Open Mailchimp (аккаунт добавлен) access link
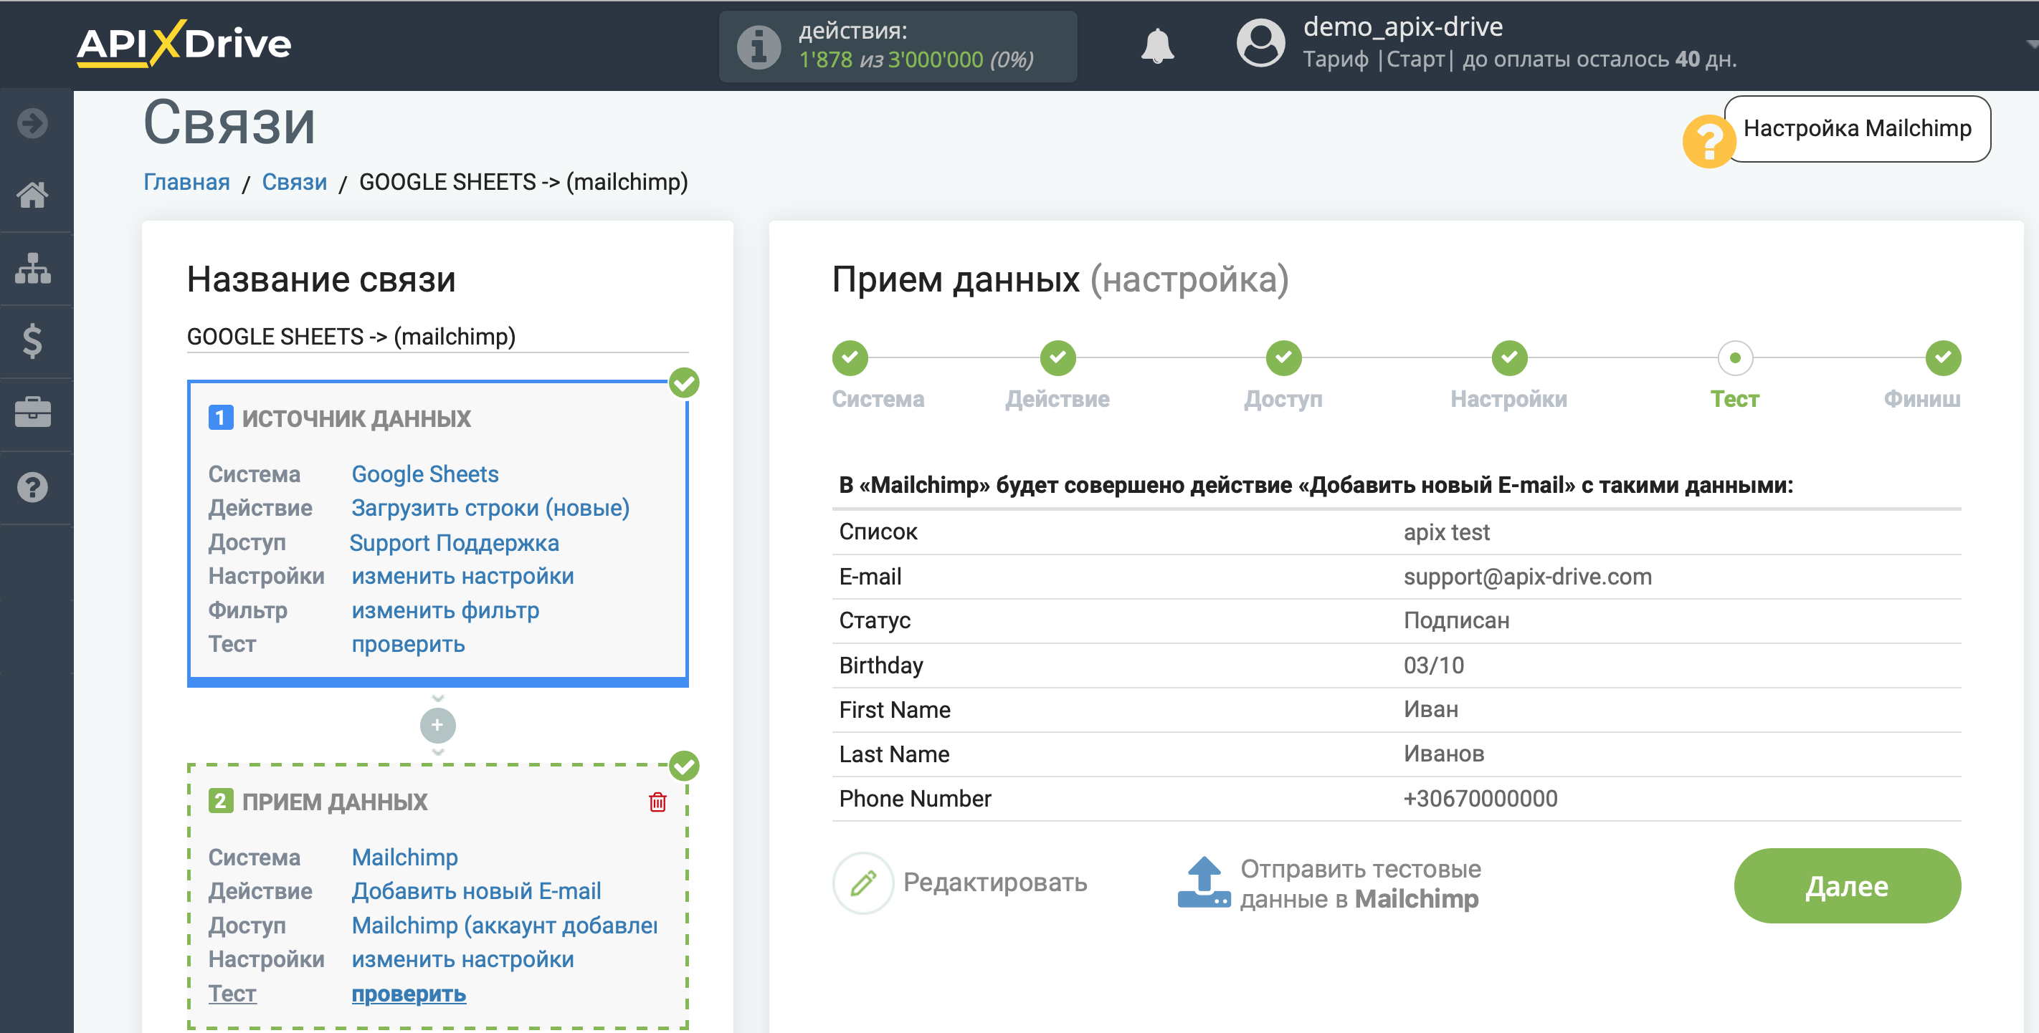2039x1033 pixels. tap(504, 926)
